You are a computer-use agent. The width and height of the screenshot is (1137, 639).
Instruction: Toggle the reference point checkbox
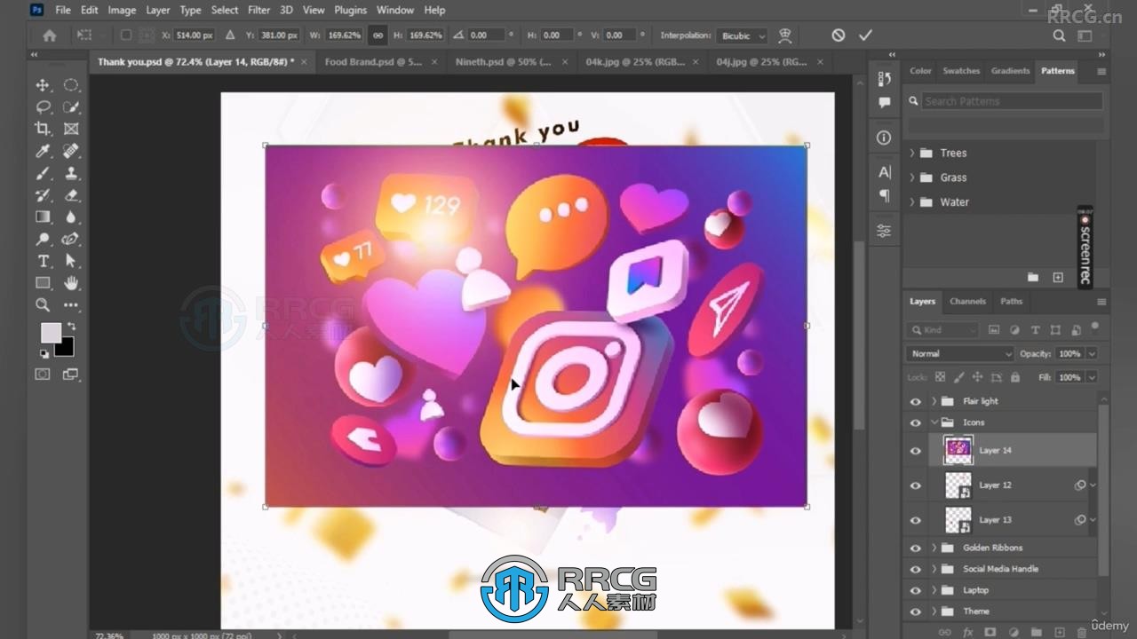click(x=125, y=35)
